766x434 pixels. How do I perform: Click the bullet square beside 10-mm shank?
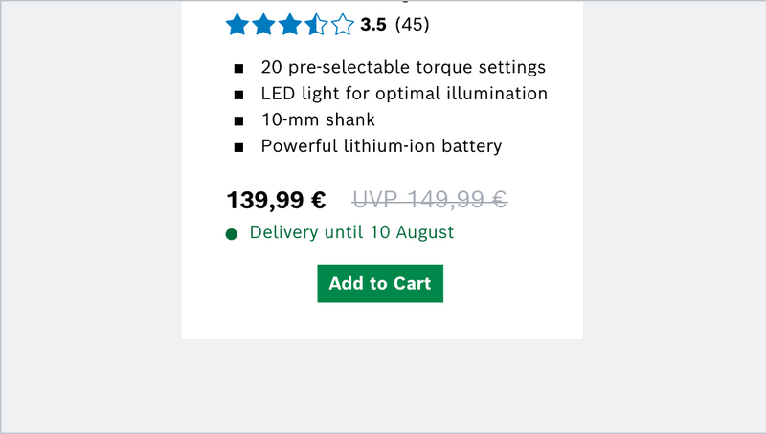point(238,121)
